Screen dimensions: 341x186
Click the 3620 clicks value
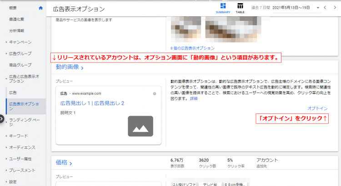[x=204, y=160]
